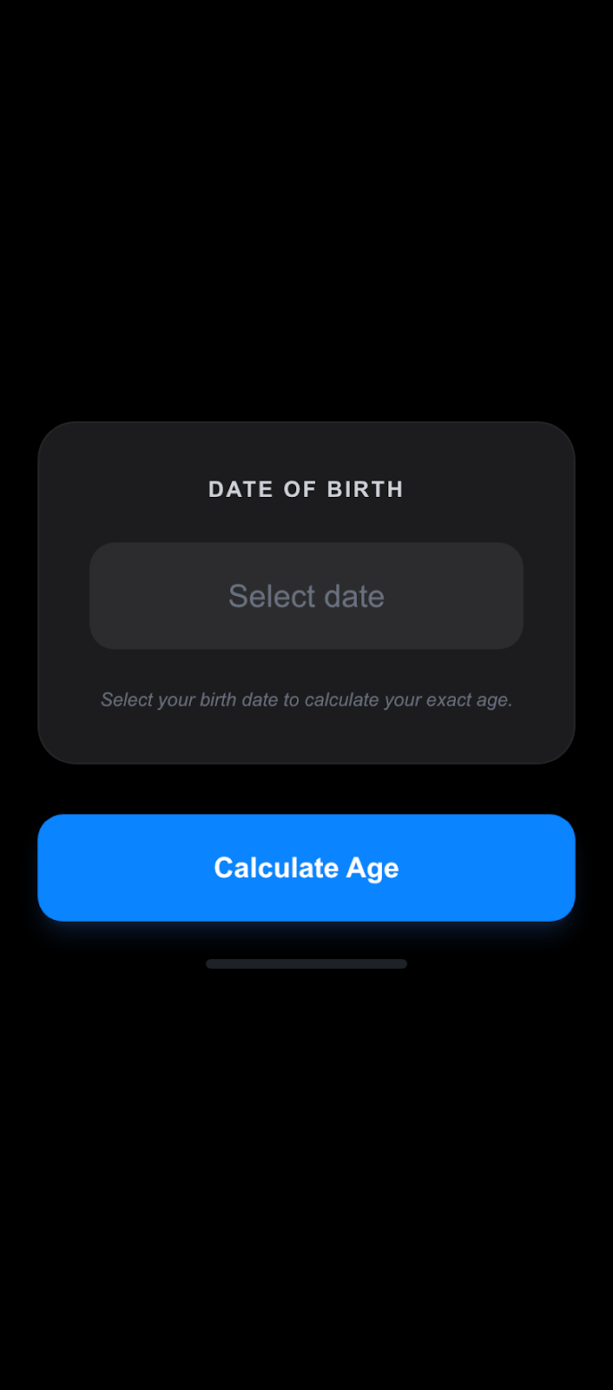Tap the home indicator bar
Image resolution: width=613 pixels, height=1390 pixels.
(x=306, y=963)
